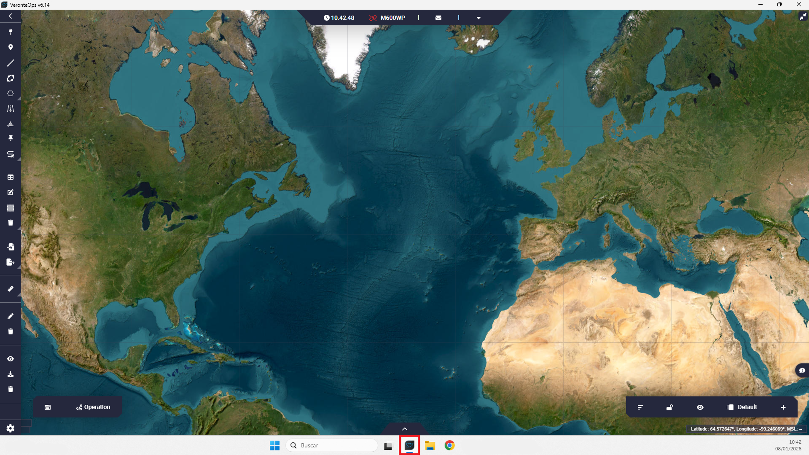Select the Default workspace tab
This screenshot has width=809, height=455.
click(742, 407)
